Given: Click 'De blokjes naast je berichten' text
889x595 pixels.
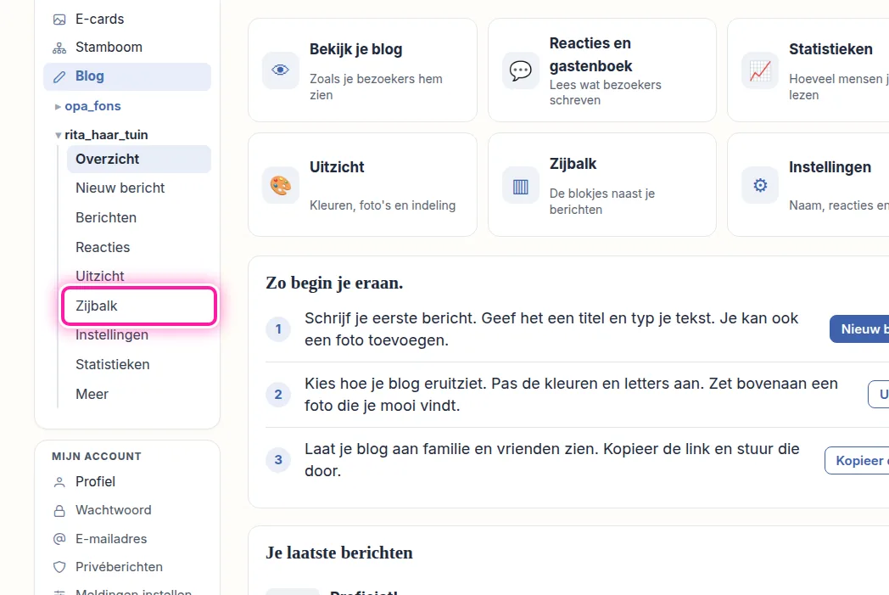Looking at the screenshot, I should 601,201.
